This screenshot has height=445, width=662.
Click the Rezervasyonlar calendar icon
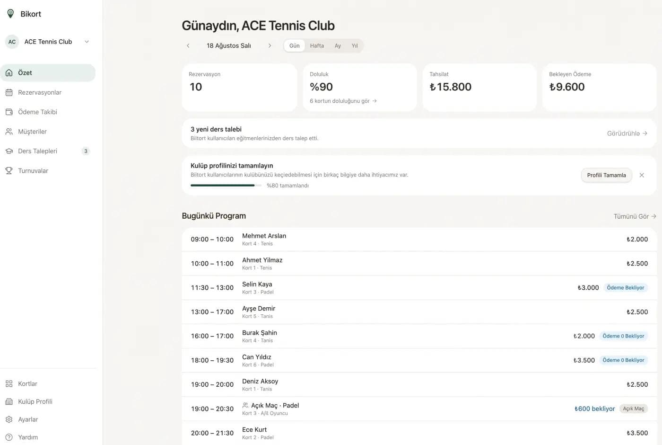point(9,92)
